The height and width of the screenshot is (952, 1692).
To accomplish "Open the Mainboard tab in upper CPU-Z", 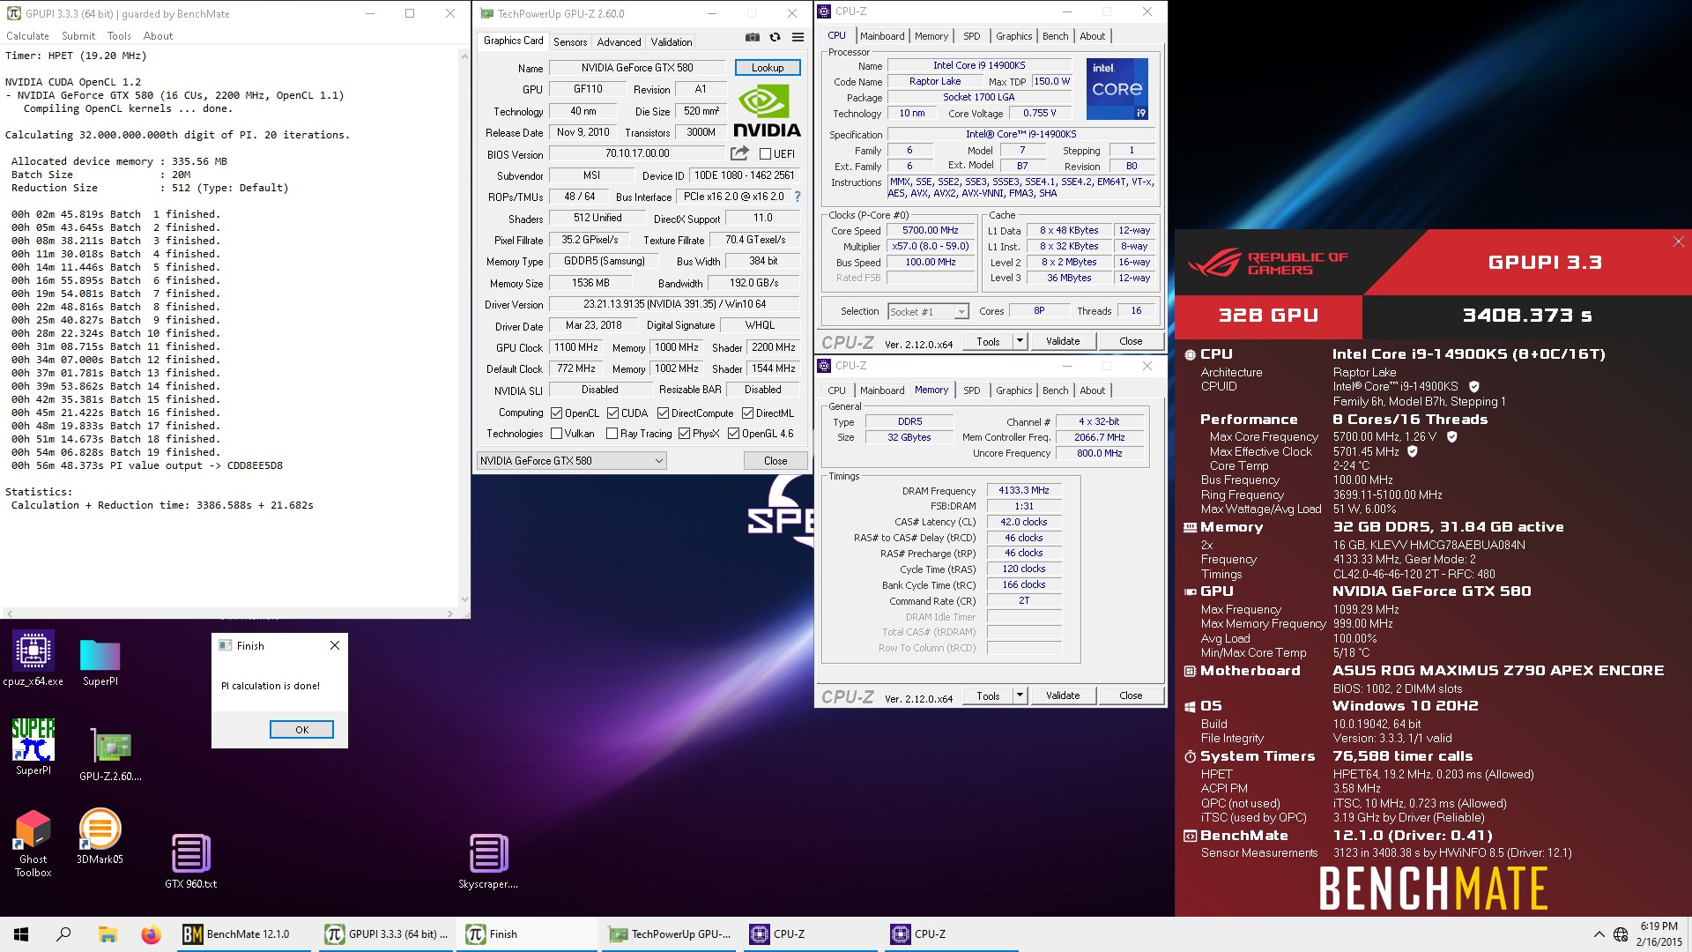I will [x=882, y=36].
